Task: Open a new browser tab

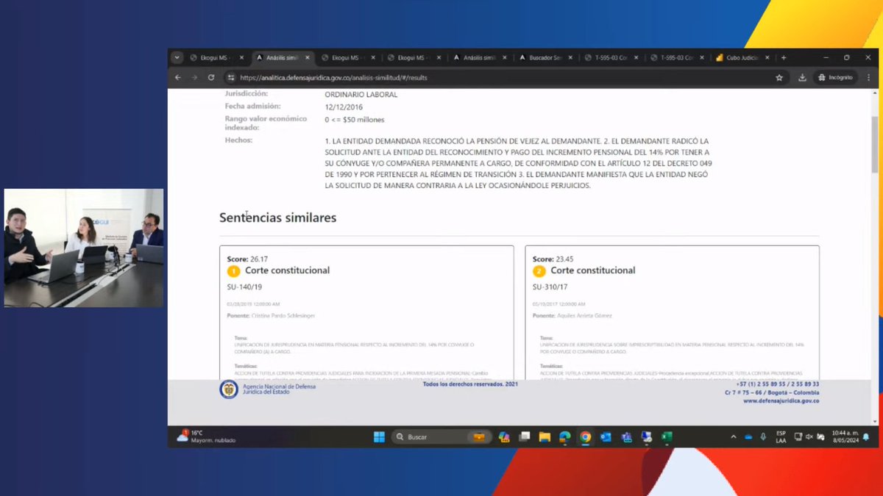Action: point(784,57)
